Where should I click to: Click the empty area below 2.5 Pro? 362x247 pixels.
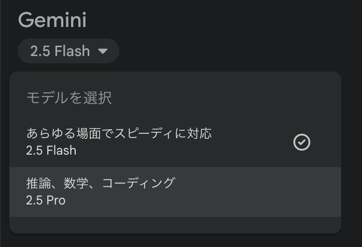pos(175,225)
